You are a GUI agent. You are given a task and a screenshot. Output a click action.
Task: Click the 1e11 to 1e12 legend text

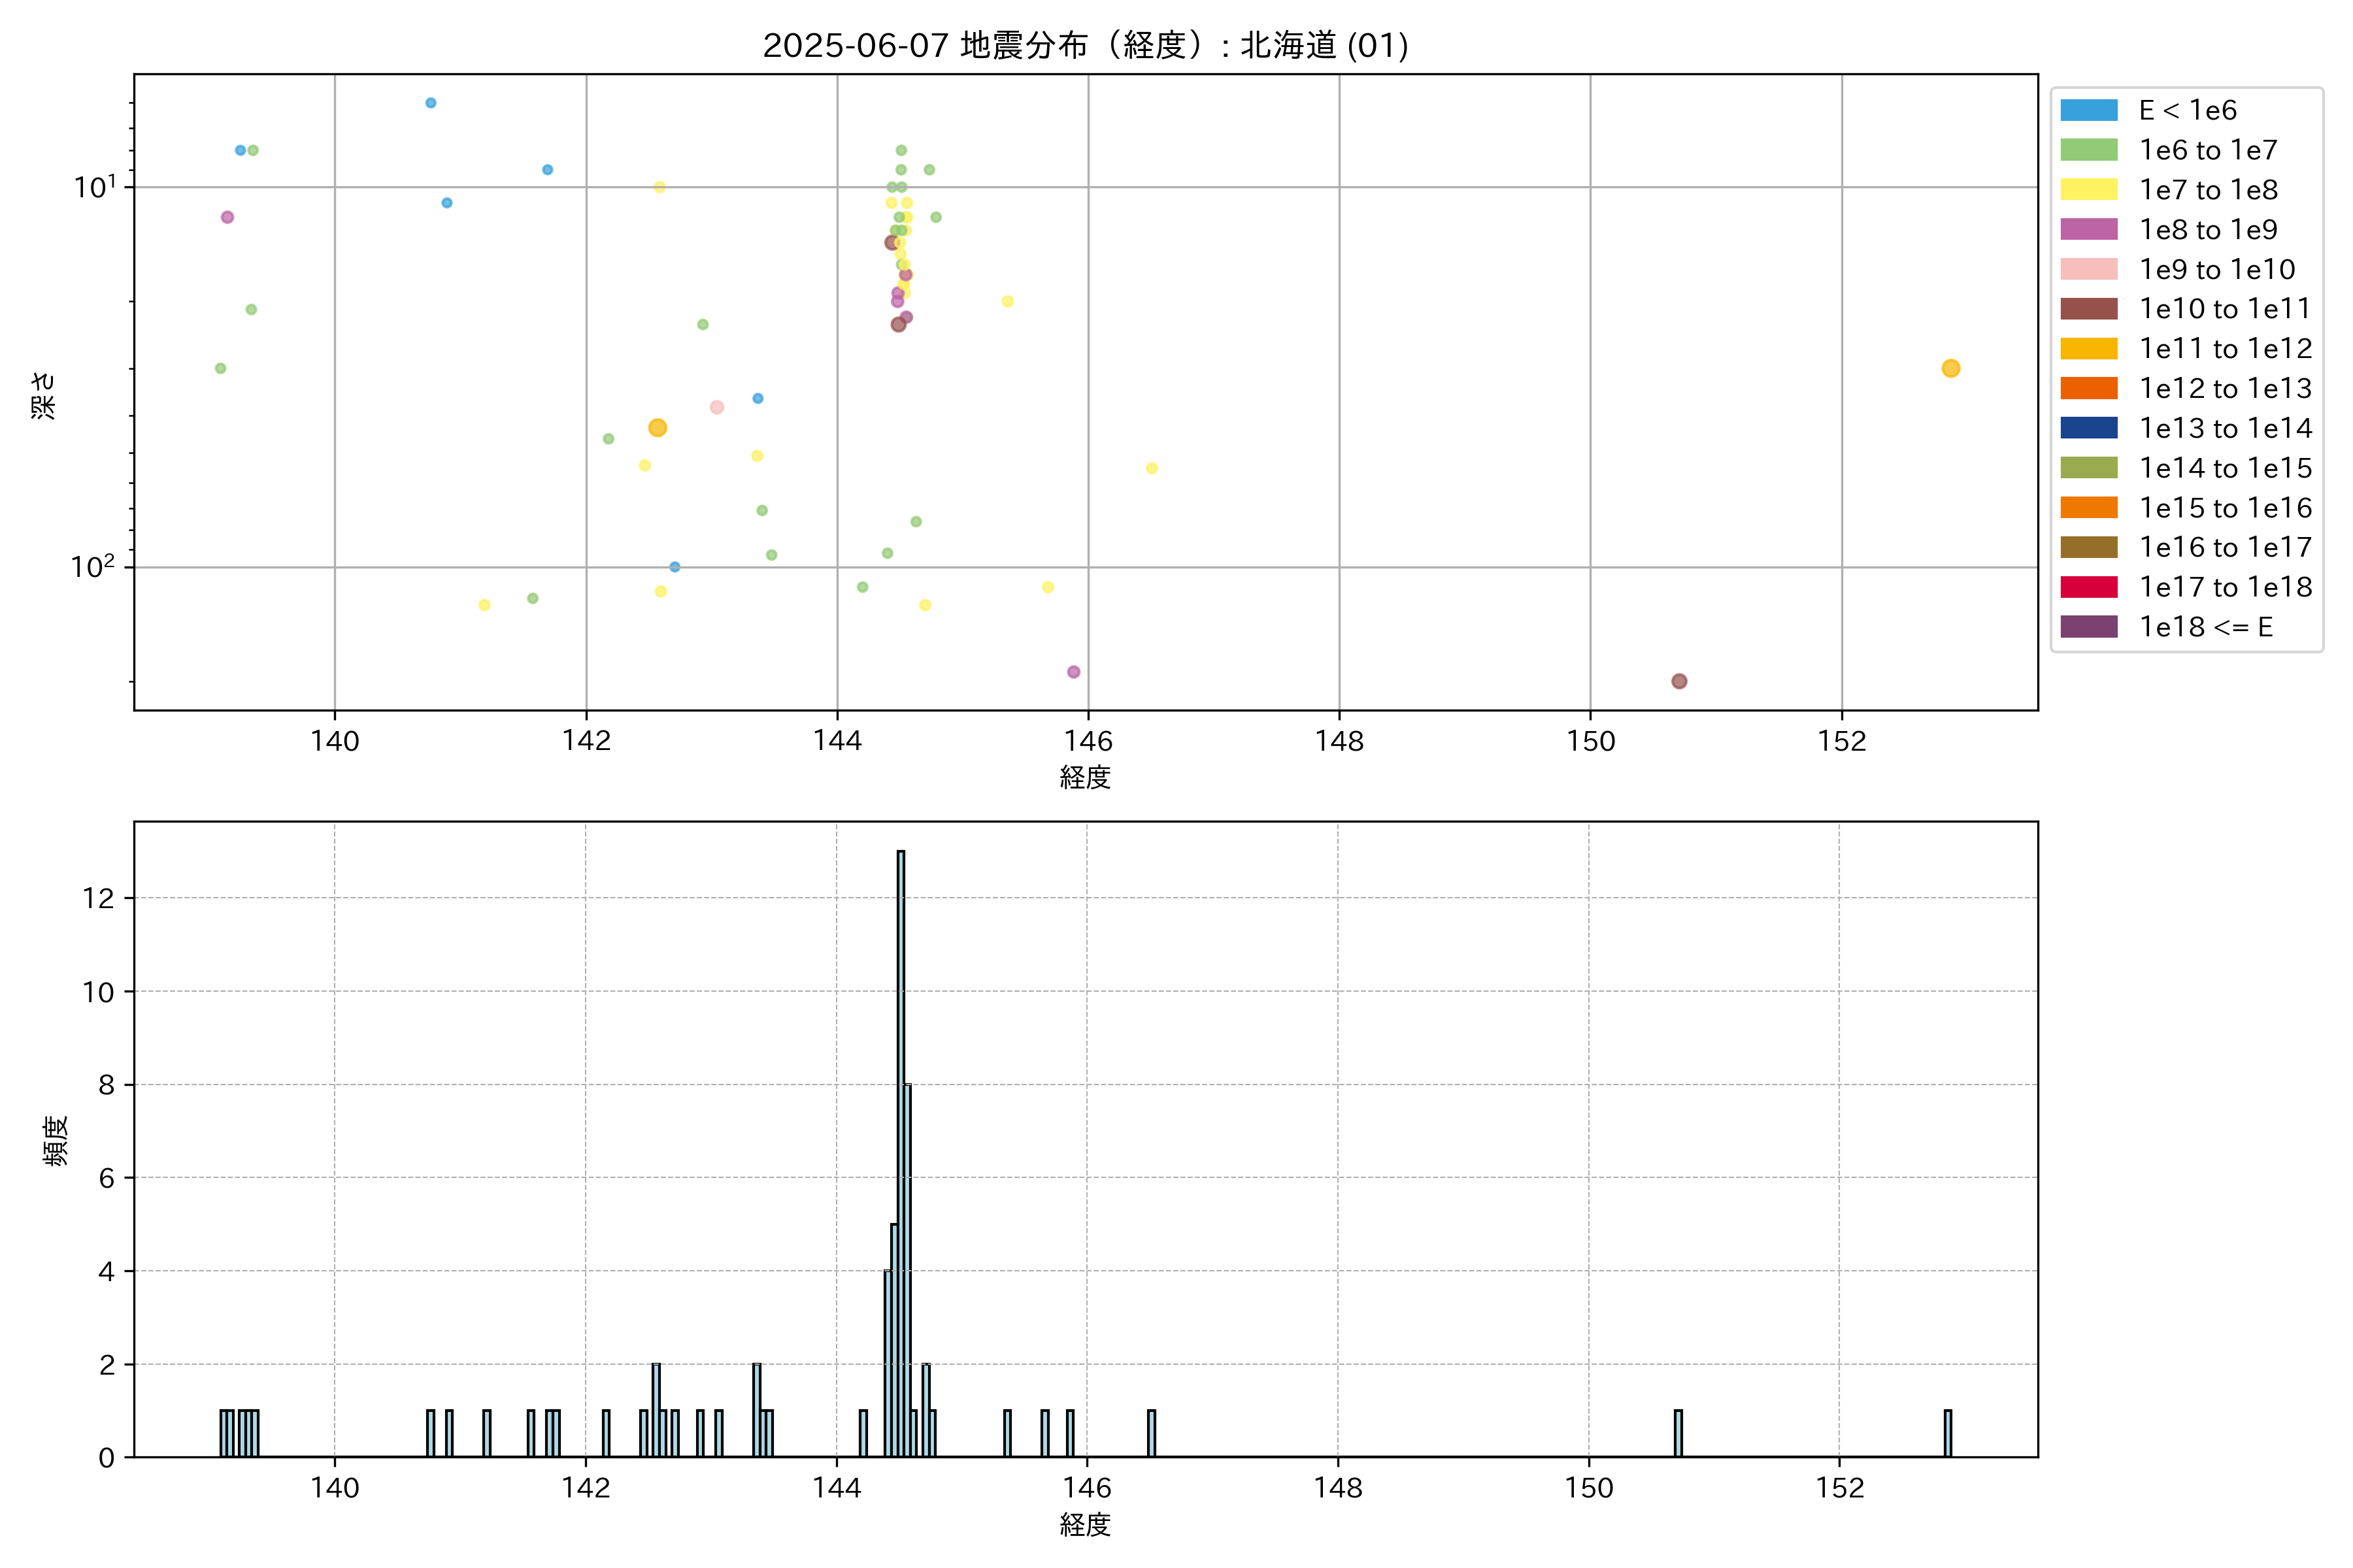2225,349
